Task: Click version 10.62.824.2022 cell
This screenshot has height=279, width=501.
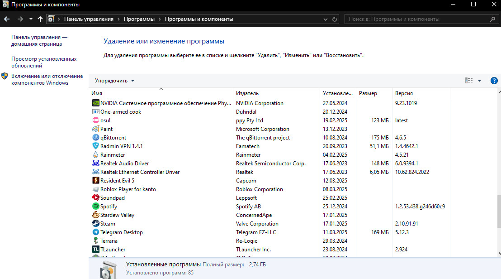Action: (412, 172)
